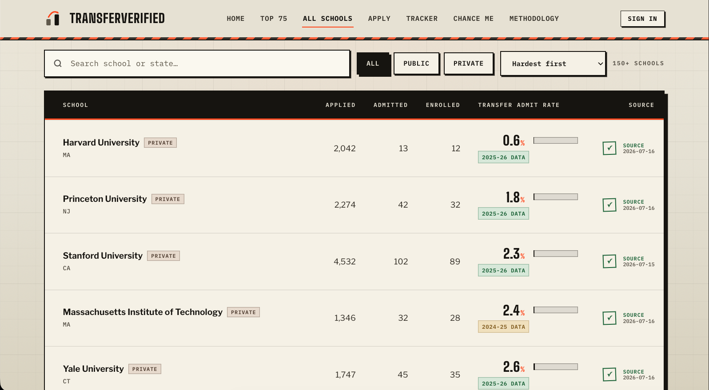Filter the list to PRIVATE schools
Image resolution: width=709 pixels, height=390 pixels.
pyautogui.click(x=469, y=63)
